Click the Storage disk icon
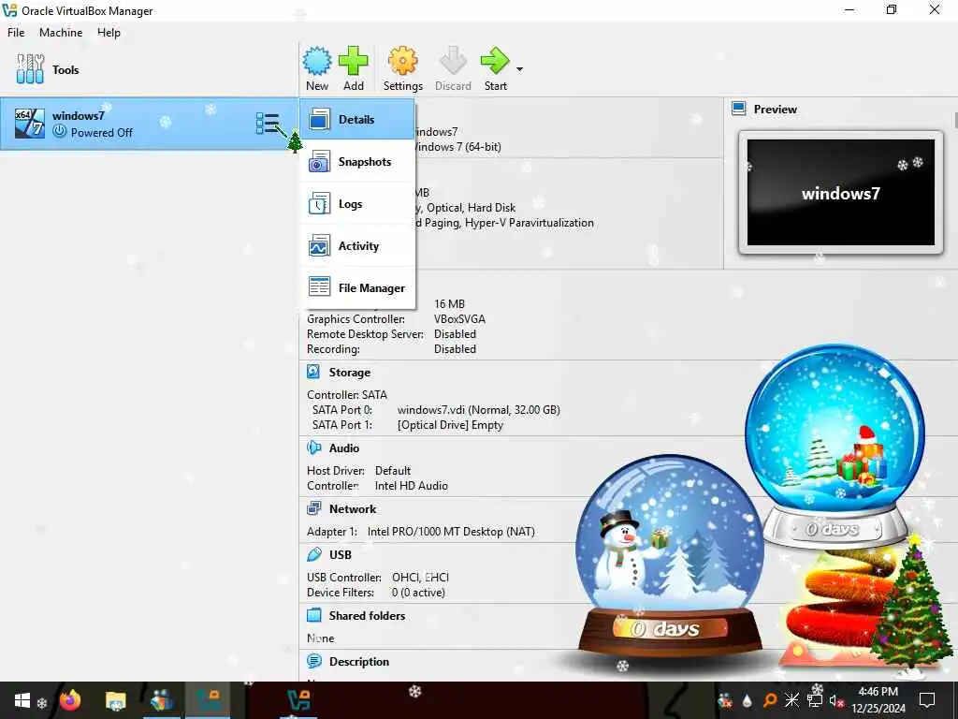This screenshot has width=958, height=719. (x=313, y=372)
